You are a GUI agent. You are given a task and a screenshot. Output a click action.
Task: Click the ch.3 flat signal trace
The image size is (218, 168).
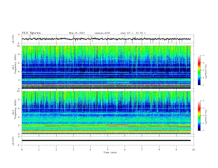tap(106, 141)
